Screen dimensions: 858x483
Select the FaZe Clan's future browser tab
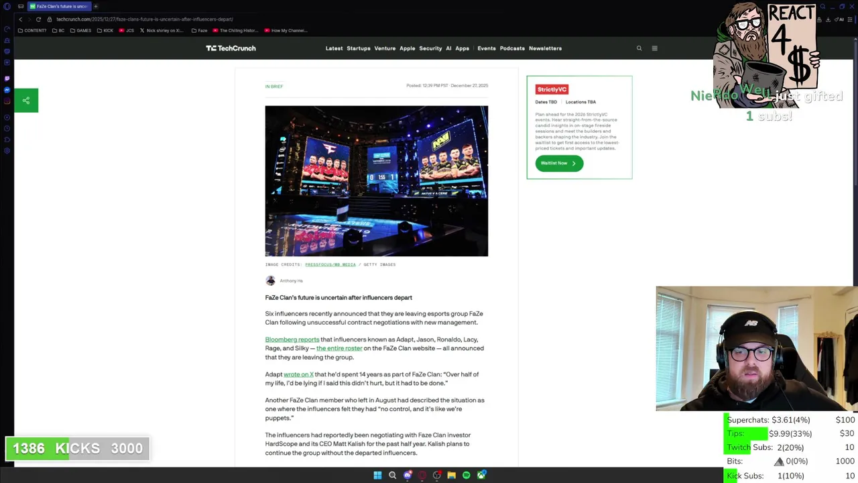point(59,6)
